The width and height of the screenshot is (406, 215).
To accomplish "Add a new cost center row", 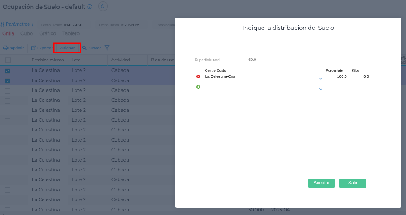I will coord(198,87).
